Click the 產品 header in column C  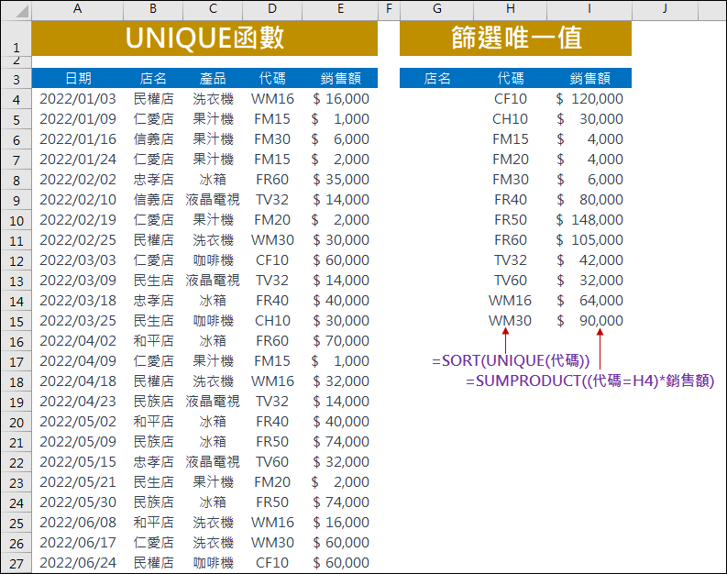tap(213, 78)
